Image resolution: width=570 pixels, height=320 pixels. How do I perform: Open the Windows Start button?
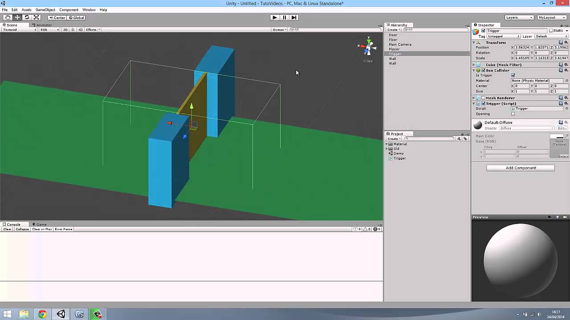(7, 314)
